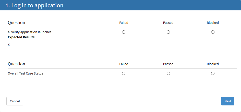Click the 'Expected Results' bold label
This screenshot has width=241, height=112.
(21, 37)
